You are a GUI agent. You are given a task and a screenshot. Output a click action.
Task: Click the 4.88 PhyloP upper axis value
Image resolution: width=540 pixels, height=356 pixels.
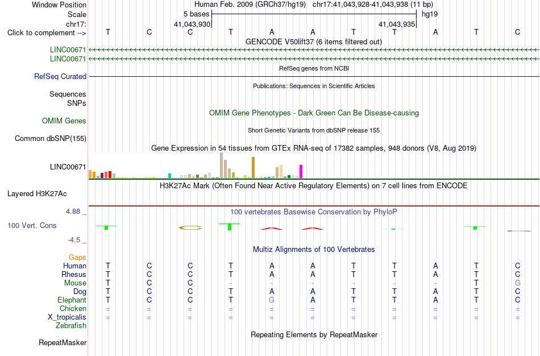(73, 212)
